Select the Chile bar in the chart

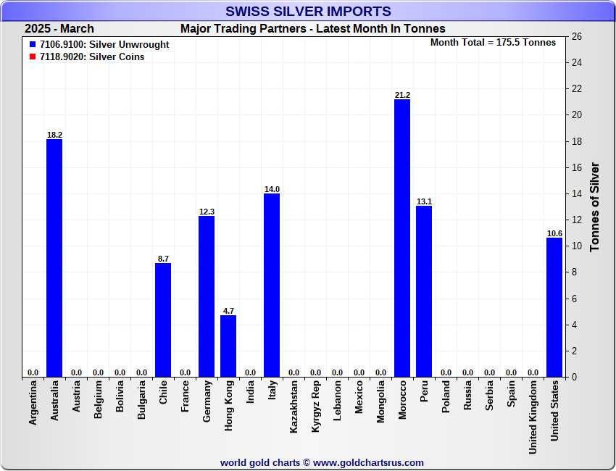[163, 320]
